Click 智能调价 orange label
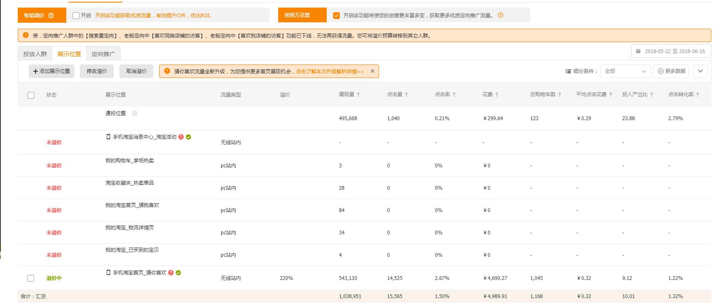Image resolution: width=716 pixels, height=304 pixels. click(x=42, y=15)
